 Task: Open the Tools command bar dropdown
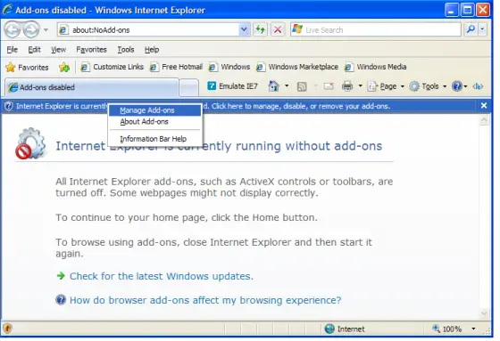(x=428, y=86)
